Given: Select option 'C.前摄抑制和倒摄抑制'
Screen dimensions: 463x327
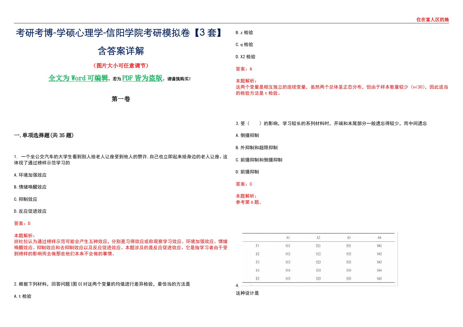Looking at the screenshot, I should click(x=259, y=160).
